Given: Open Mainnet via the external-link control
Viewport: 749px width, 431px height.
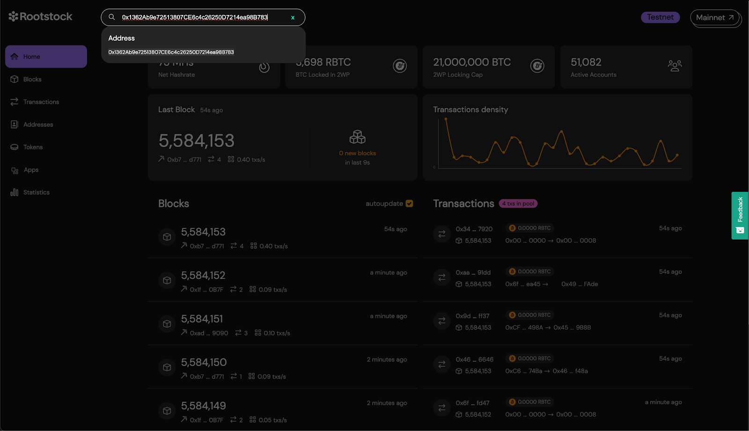Looking at the screenshot, I should coord(715,17).
